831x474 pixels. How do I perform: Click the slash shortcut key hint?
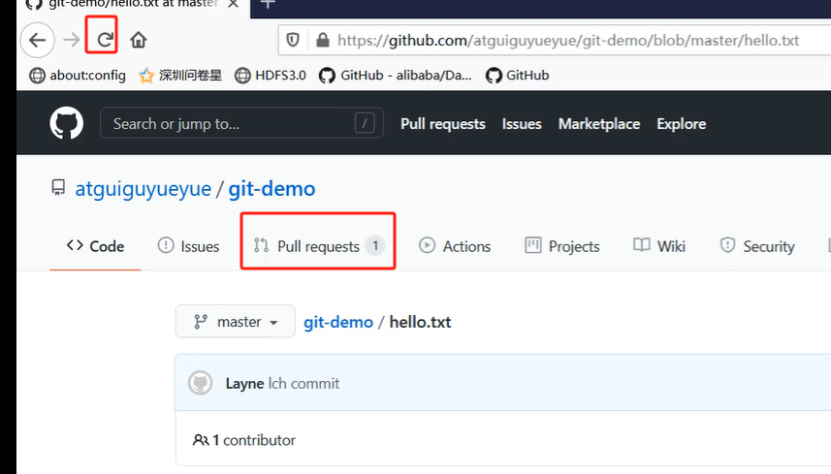pyautogui.click(x=365, y=123)
